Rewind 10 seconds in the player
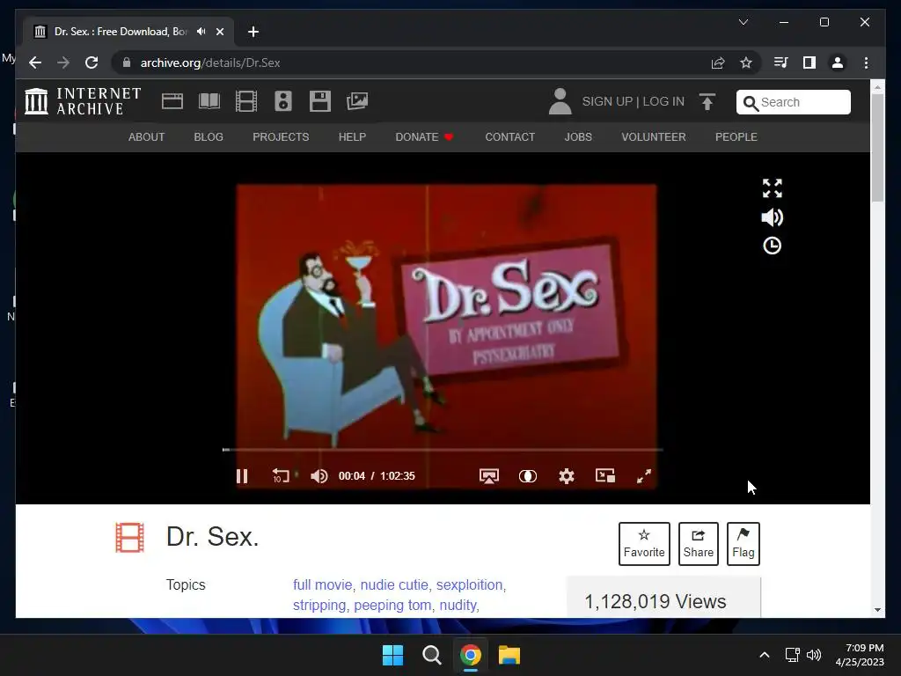This screenshot has width=901, height=676. 281,476
